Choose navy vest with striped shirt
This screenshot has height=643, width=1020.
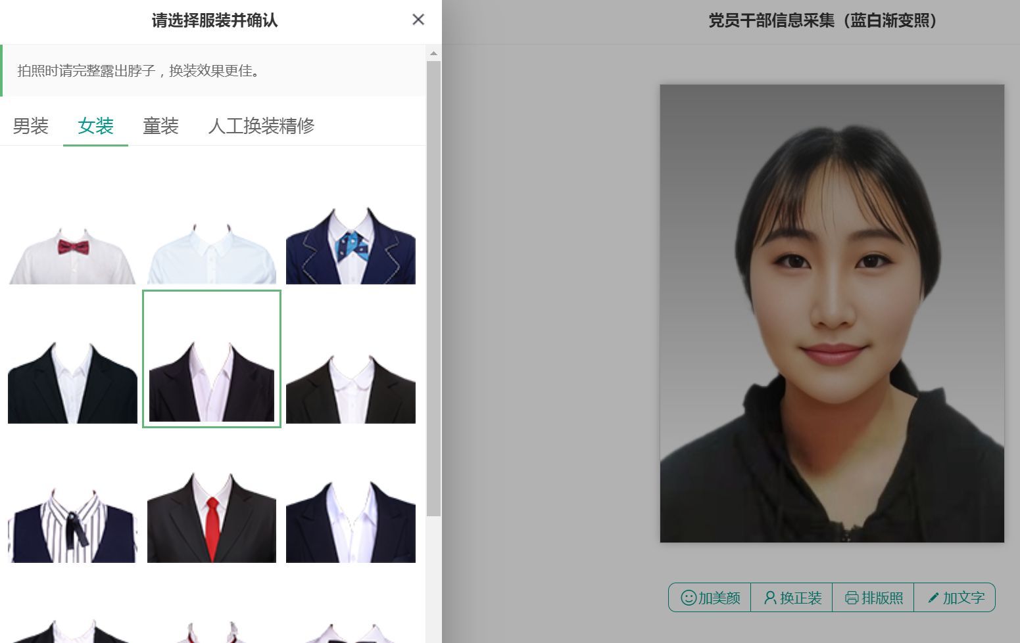click(x=72, y=525)
